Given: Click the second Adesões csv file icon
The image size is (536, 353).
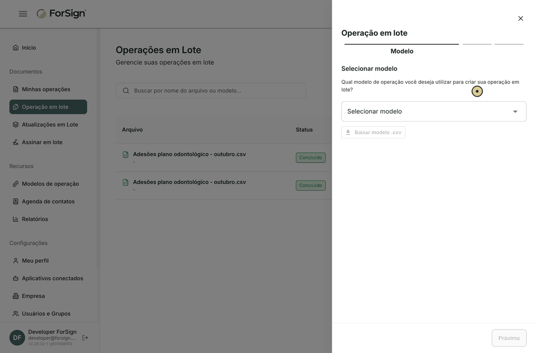Looking at the screenshot, I should click(126, 182).
